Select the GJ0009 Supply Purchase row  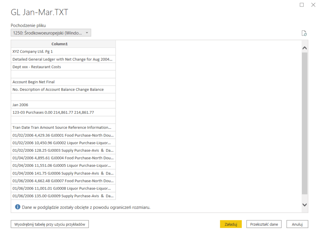click(63, 196)
